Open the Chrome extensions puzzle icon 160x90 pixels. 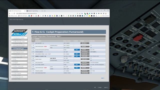(x=101, y=13)
